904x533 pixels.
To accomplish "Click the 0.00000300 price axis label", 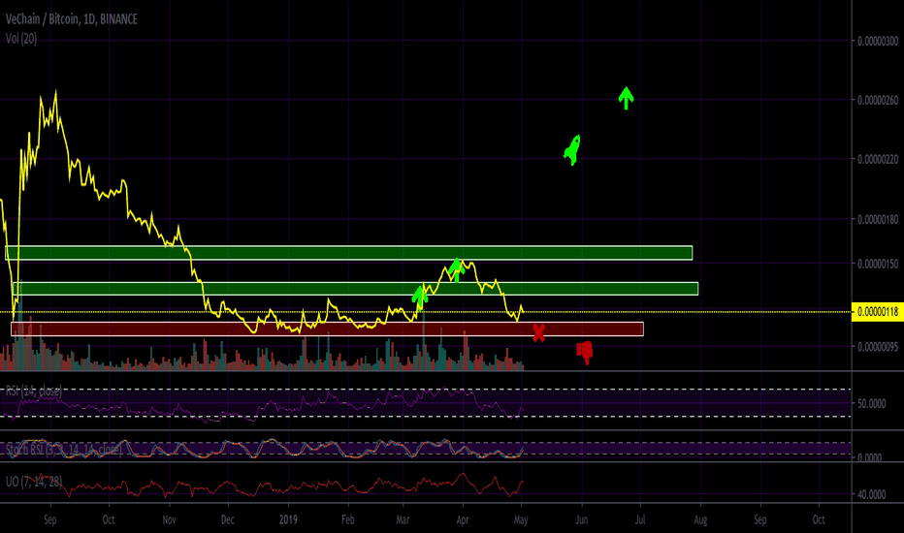I will pos(878,41).
